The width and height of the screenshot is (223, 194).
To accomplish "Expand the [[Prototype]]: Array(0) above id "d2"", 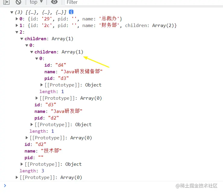I will [x=27, y=138].
